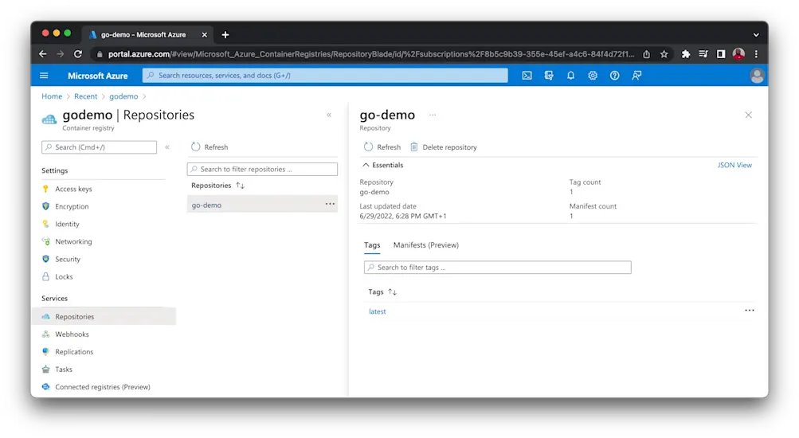Image resolution: width=799 pixels, height=438 pixels.
Task: Close the go-demo repository blade
Action: [x=749, y=115]
